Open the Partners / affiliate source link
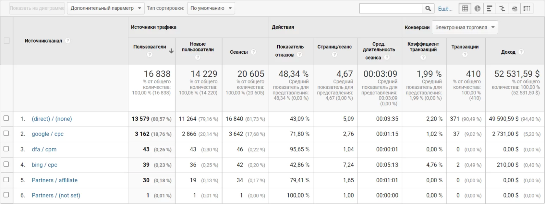The height and width of the screenshot is (204, 545). pos(54,180)
